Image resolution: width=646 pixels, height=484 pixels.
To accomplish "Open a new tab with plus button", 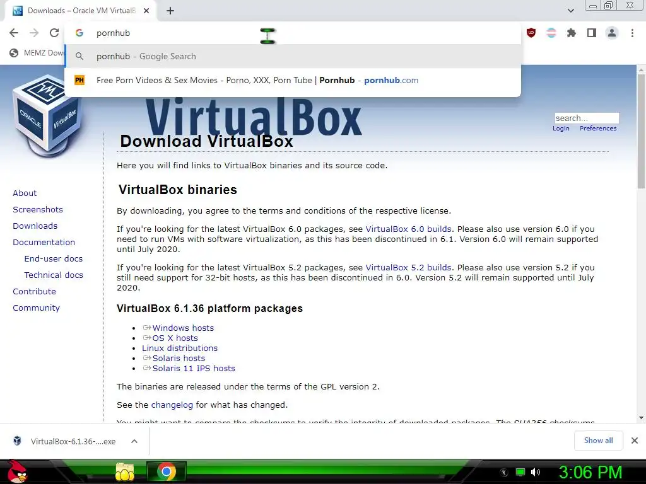I will (x=170, y=11).
